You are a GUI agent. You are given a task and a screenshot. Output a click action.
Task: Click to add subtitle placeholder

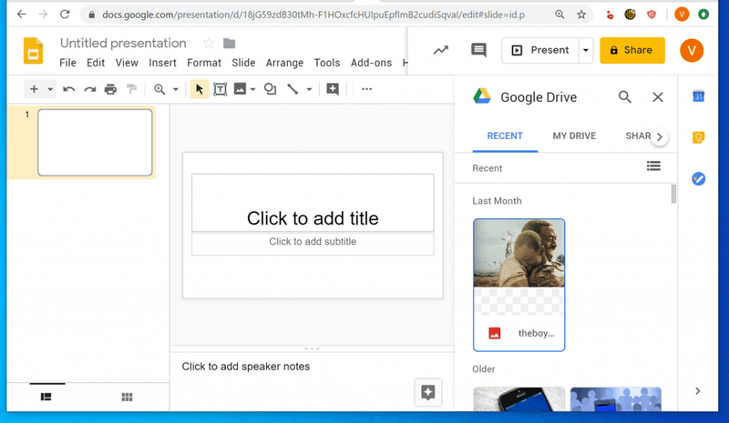(x=313, y=243)
